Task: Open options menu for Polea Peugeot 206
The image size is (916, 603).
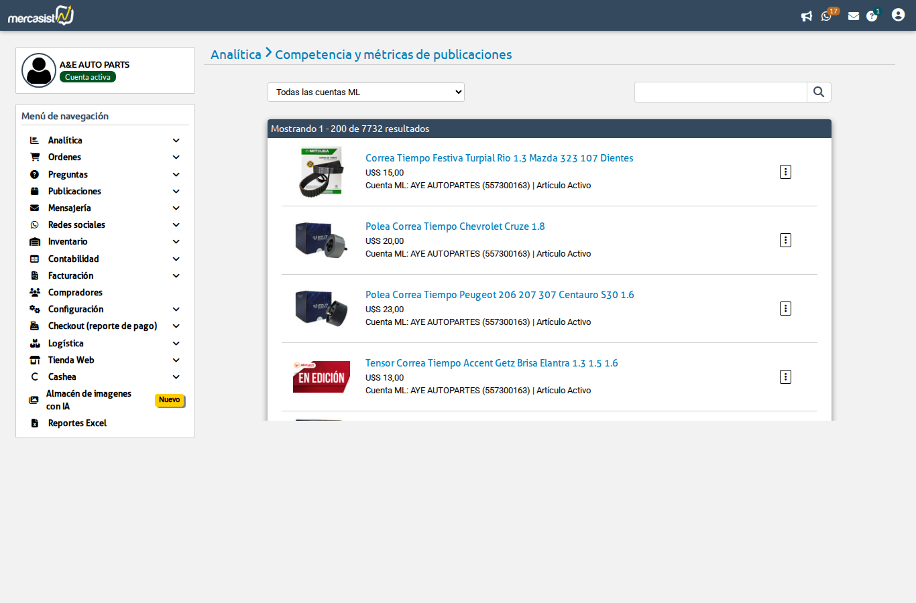Action: [785, 309]
